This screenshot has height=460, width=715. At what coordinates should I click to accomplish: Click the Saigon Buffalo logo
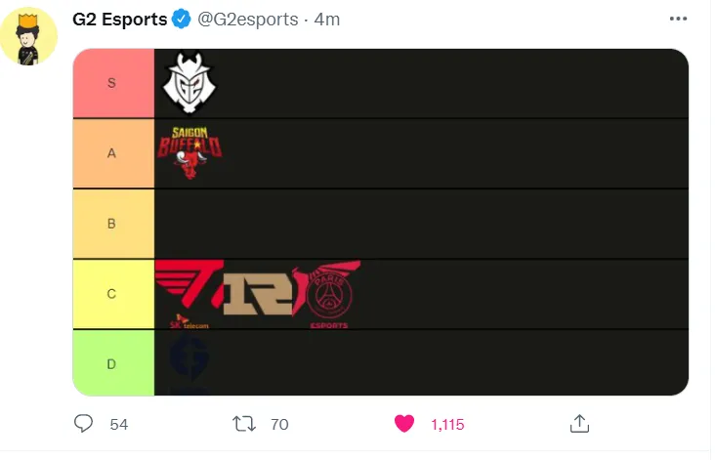click(x=189, y=153)
